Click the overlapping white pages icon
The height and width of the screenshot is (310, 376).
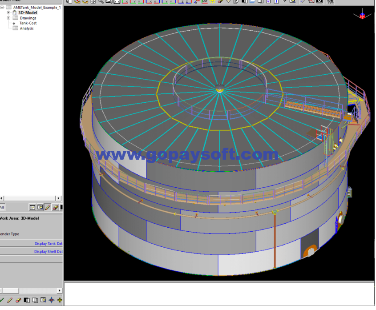coord(35,300)
